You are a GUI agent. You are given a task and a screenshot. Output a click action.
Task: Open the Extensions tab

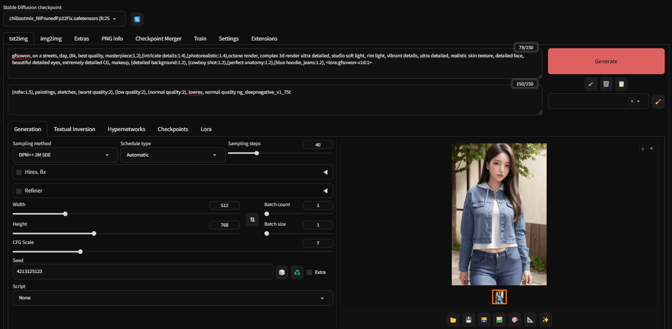[x=264, y=39]
